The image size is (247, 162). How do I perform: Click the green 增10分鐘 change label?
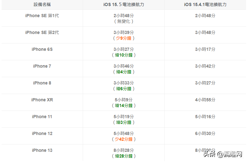123,55
